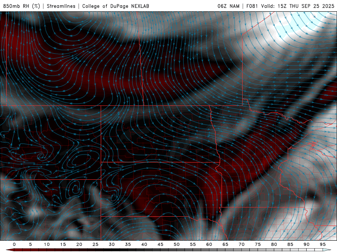Click the "20" value on the color scale
This screenshot has height=252, width=337.
point(79,244)
